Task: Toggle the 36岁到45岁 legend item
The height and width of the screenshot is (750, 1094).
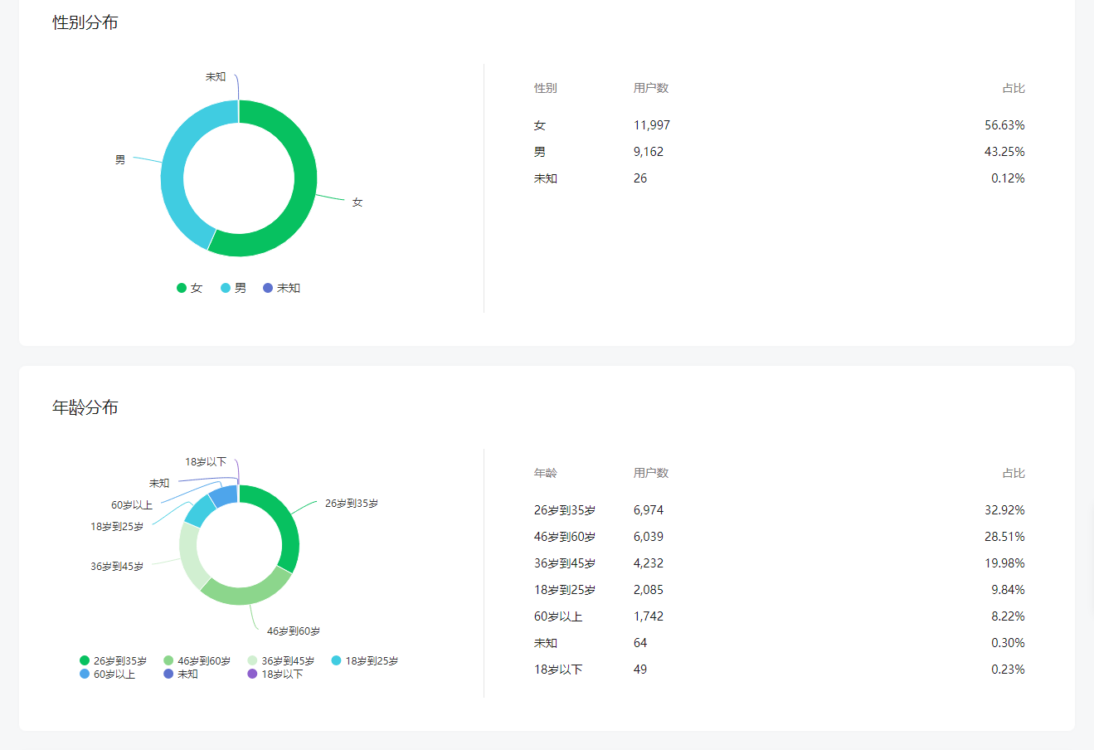Action: tap(280, 661)
